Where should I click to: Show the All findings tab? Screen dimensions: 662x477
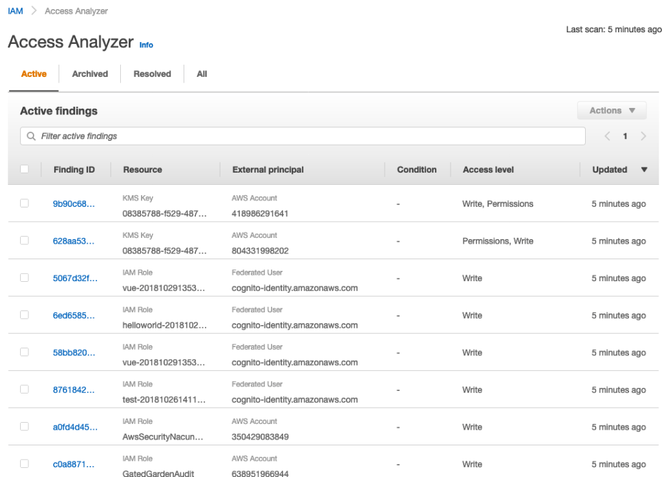coord(202,74)
